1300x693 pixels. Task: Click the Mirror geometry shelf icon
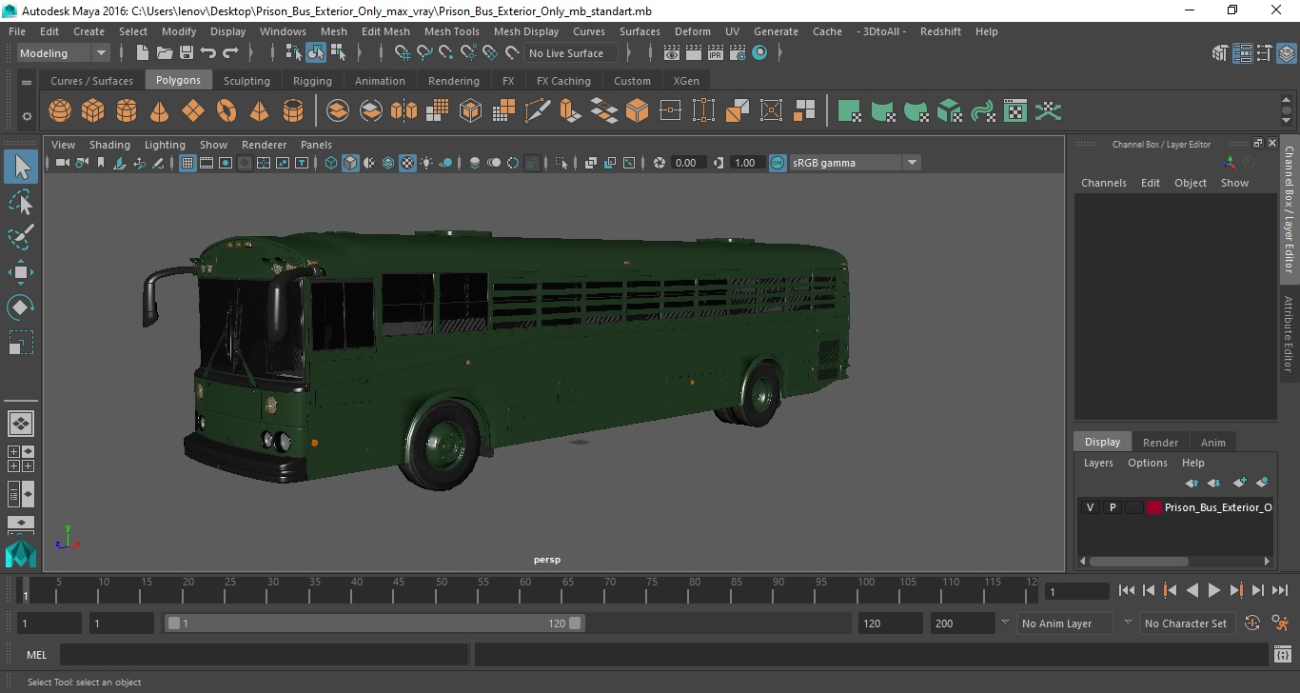(404, 111)
